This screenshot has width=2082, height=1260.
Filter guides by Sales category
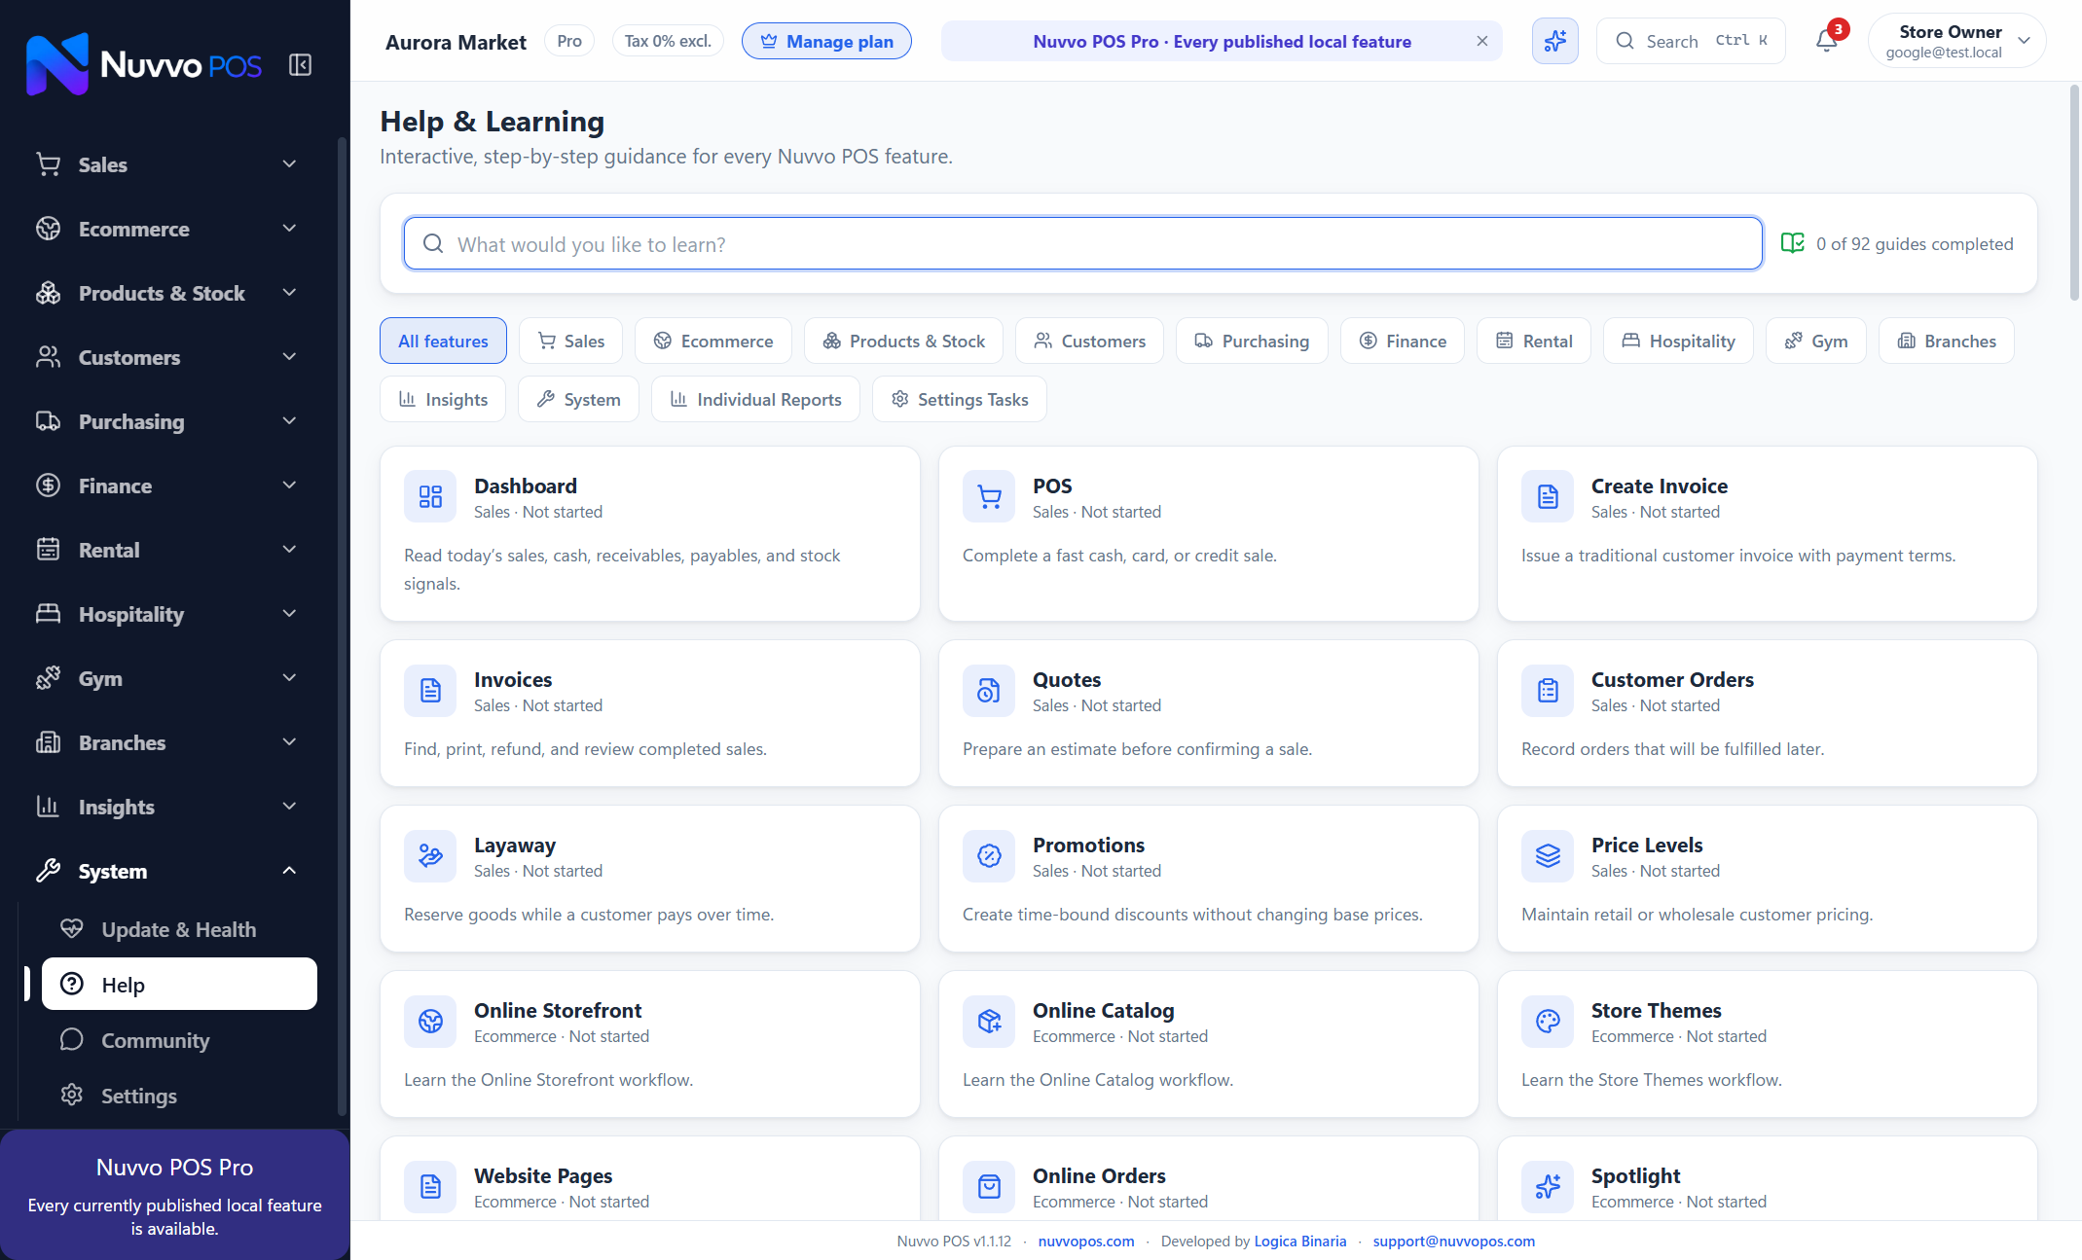coord(571,341)
